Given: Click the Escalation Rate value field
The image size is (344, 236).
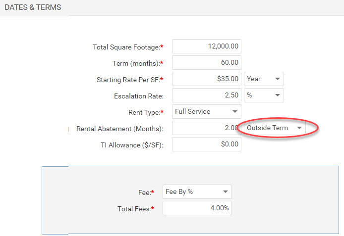Looking at the screenshot, I should point(206,95).
